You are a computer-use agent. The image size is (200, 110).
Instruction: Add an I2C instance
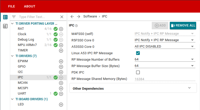tap(61, 72)
